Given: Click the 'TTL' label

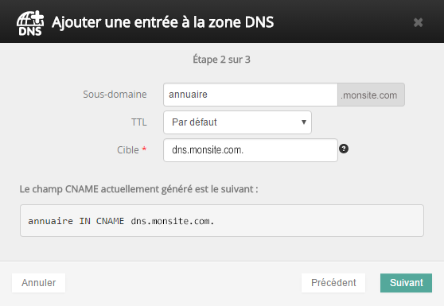Looking at the screenshot, I should pyautogui.click(x=138, y=122).
